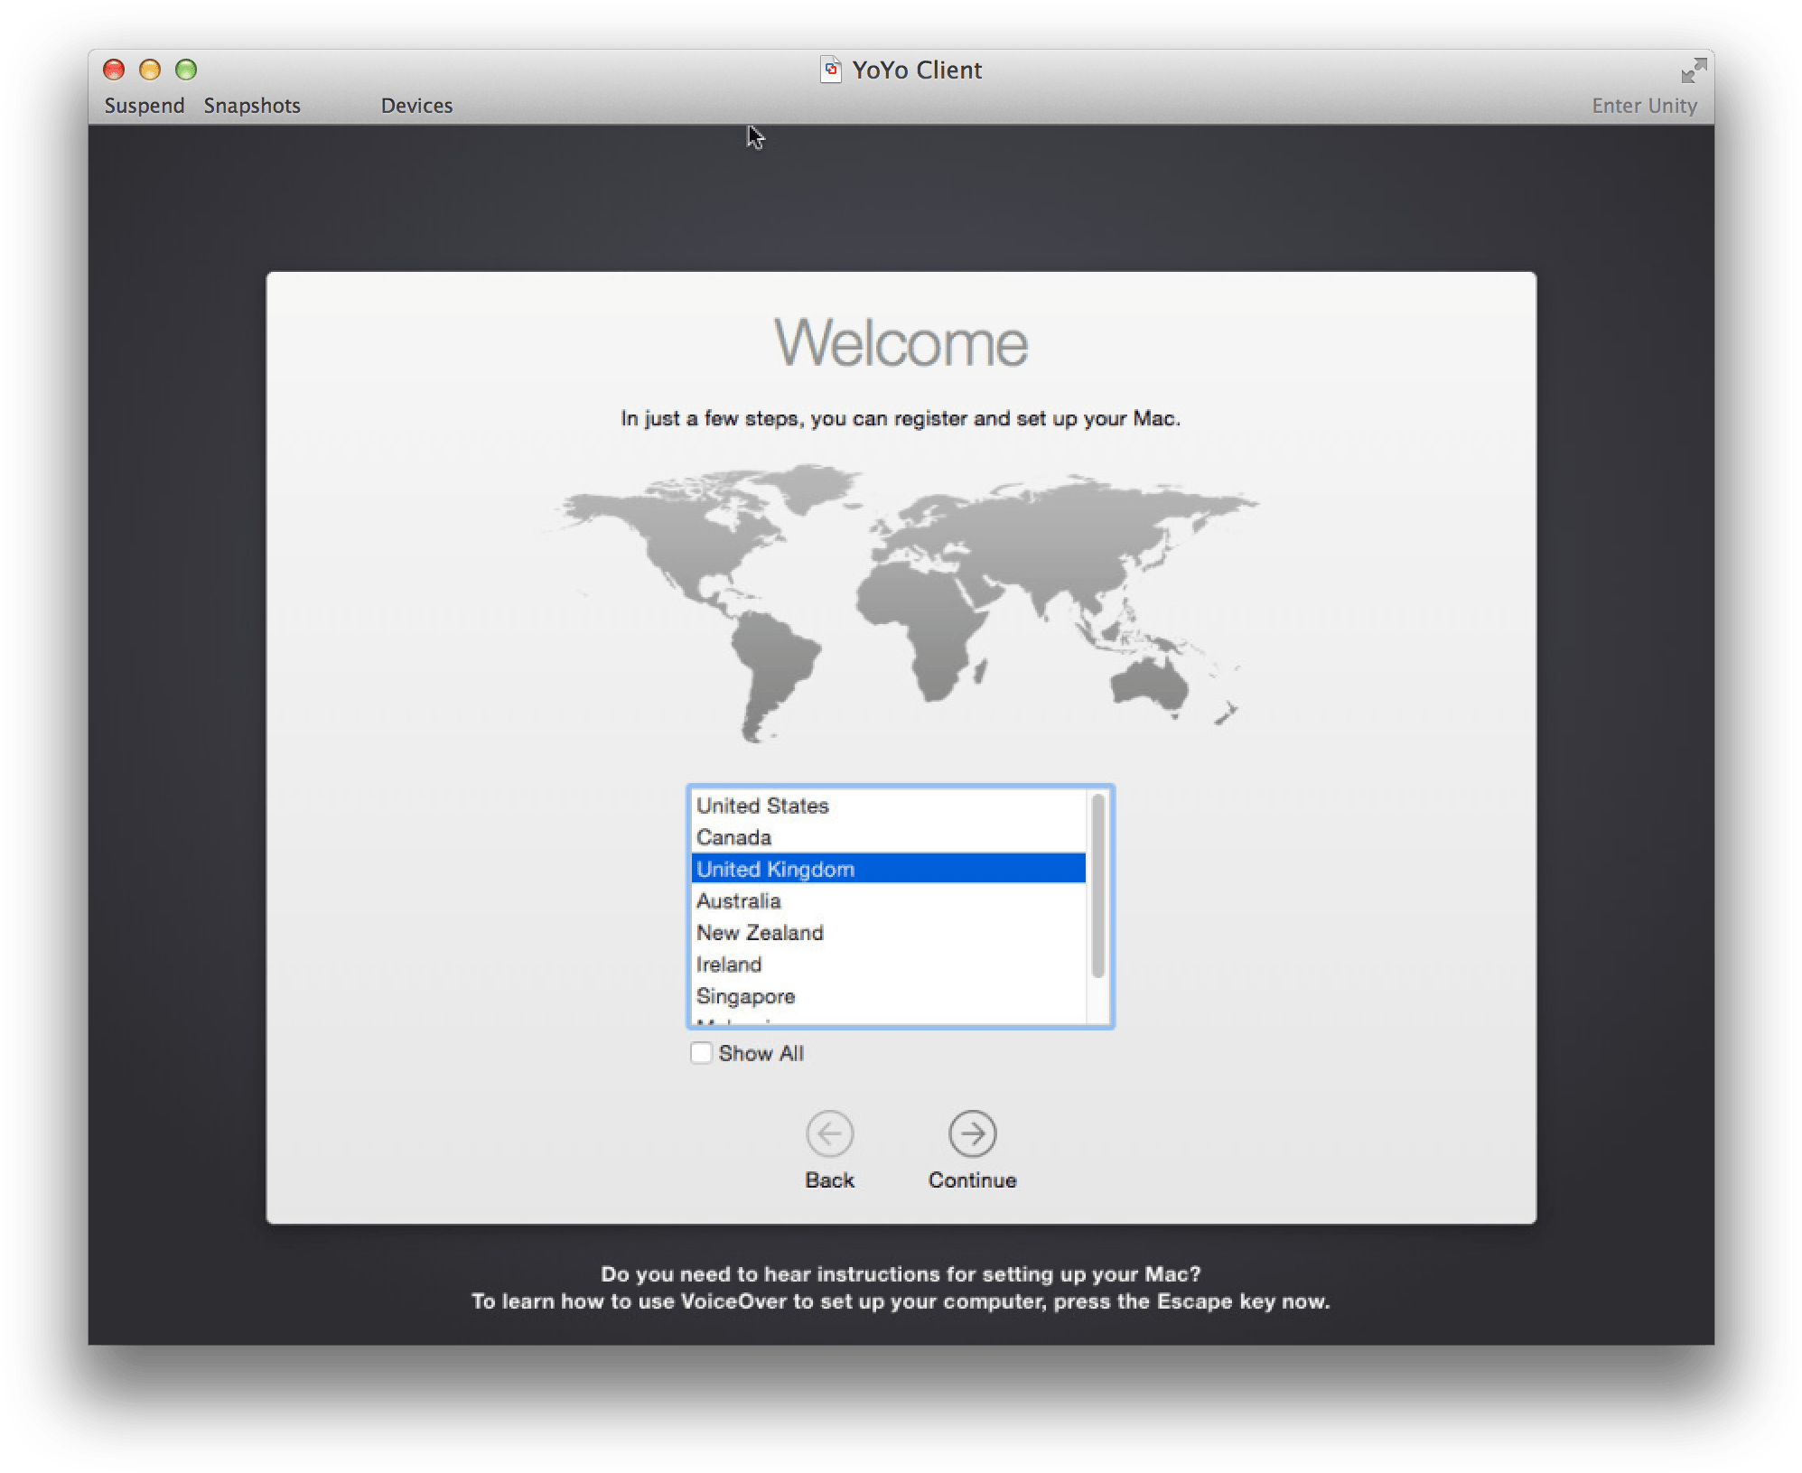Click the green zoom window button
This screenshot has height=1473, width=1802.
186,70
